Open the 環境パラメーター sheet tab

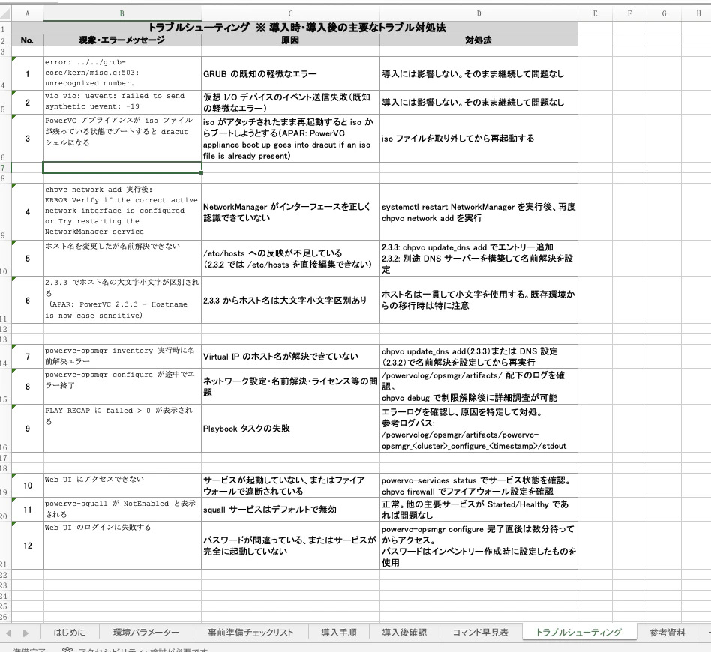145,632
